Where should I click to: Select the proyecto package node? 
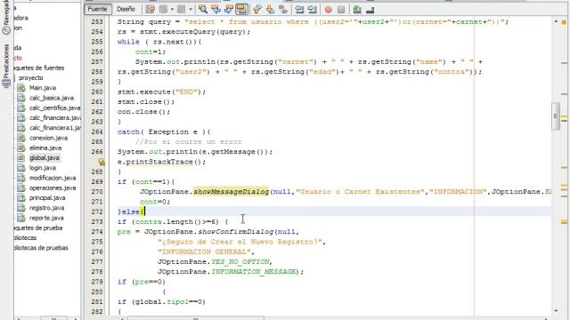click(x=31, y=77)
